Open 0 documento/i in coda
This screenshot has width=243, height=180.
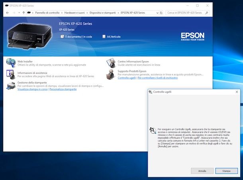[x=78, y=37]
